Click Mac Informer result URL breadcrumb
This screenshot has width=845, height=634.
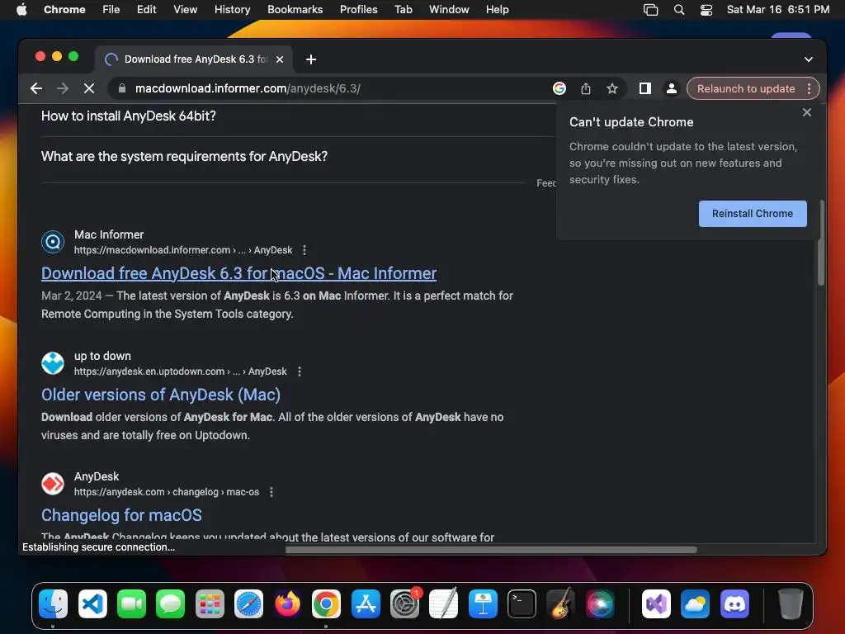183,250
